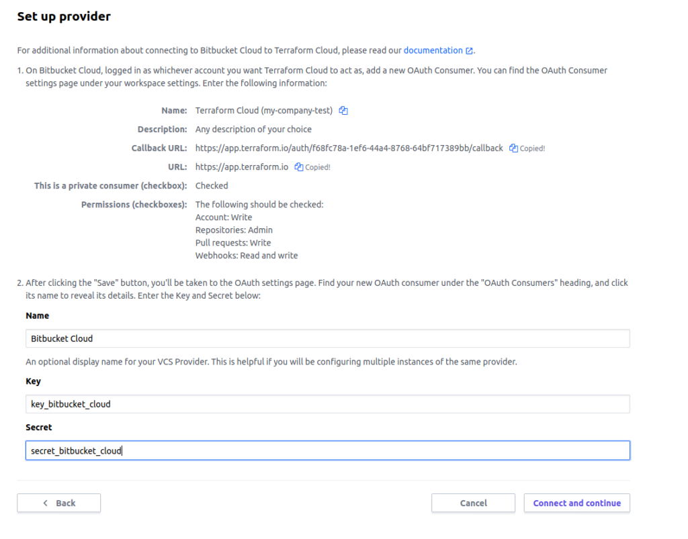Screen dimensions: 688x539
Task: Cancel the provider setup
Action: (473, 503)
